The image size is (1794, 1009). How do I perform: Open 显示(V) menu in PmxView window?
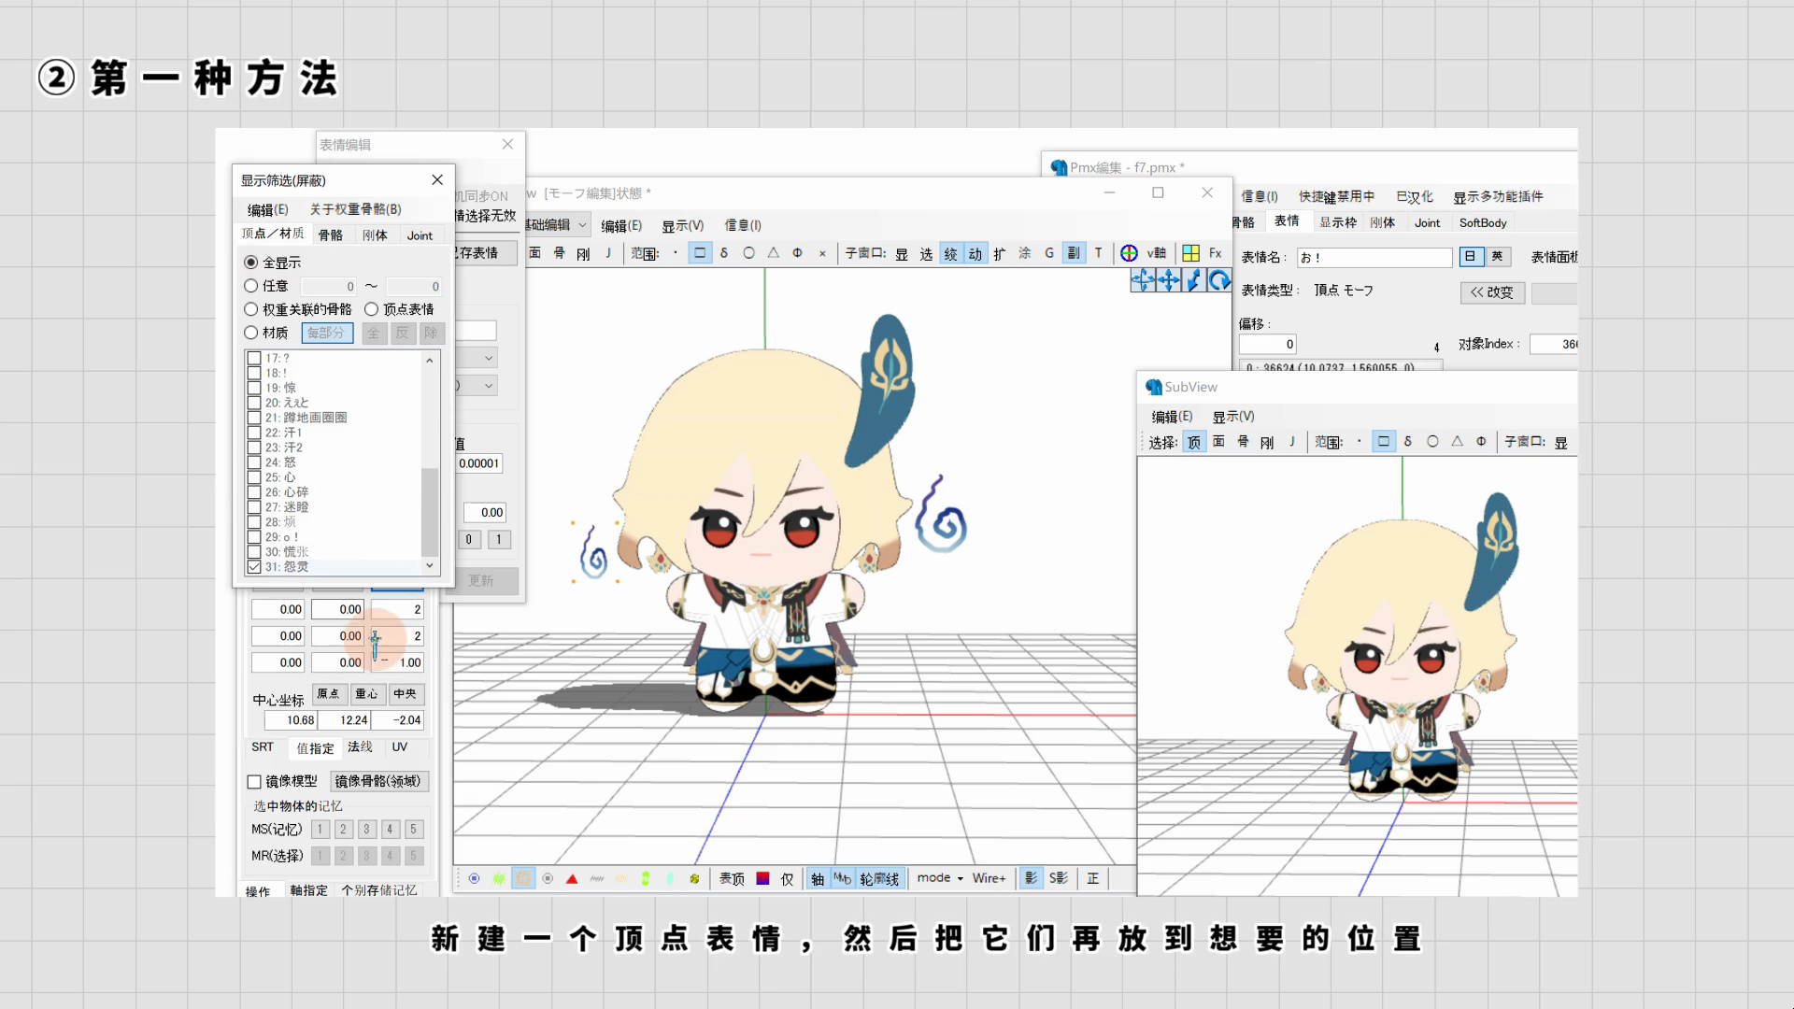682,226
